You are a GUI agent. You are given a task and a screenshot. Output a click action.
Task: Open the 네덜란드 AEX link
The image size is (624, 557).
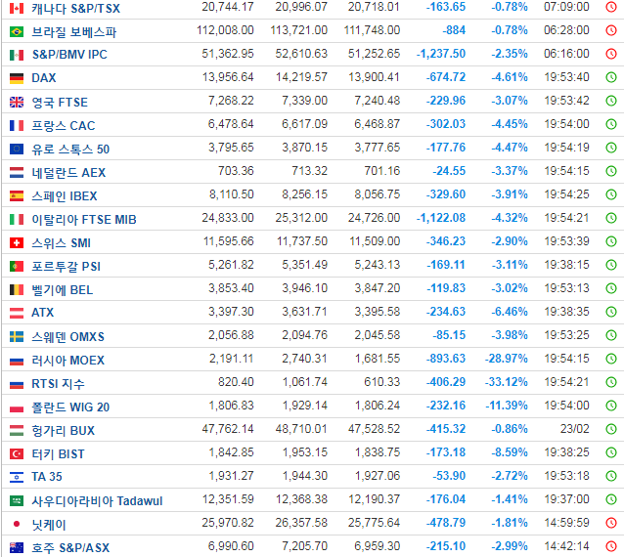[68, 173]
